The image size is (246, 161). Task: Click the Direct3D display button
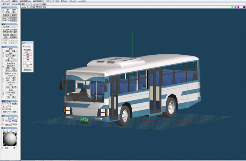(x=10, y=118)
